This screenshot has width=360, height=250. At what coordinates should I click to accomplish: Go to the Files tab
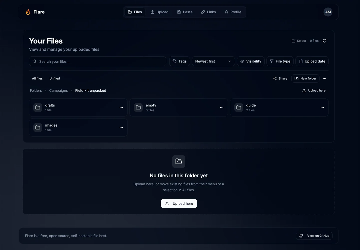pyautogui.click(x=135, y=12)
